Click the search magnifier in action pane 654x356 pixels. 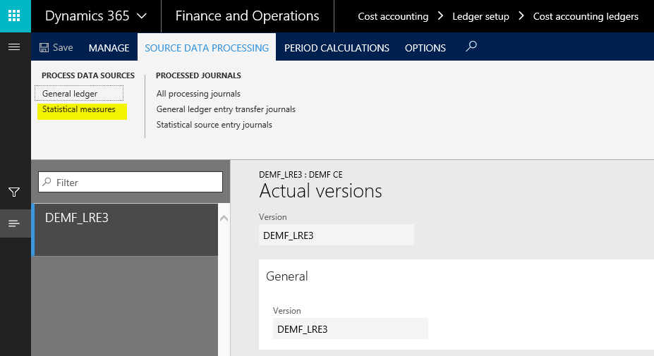point(472,47)
